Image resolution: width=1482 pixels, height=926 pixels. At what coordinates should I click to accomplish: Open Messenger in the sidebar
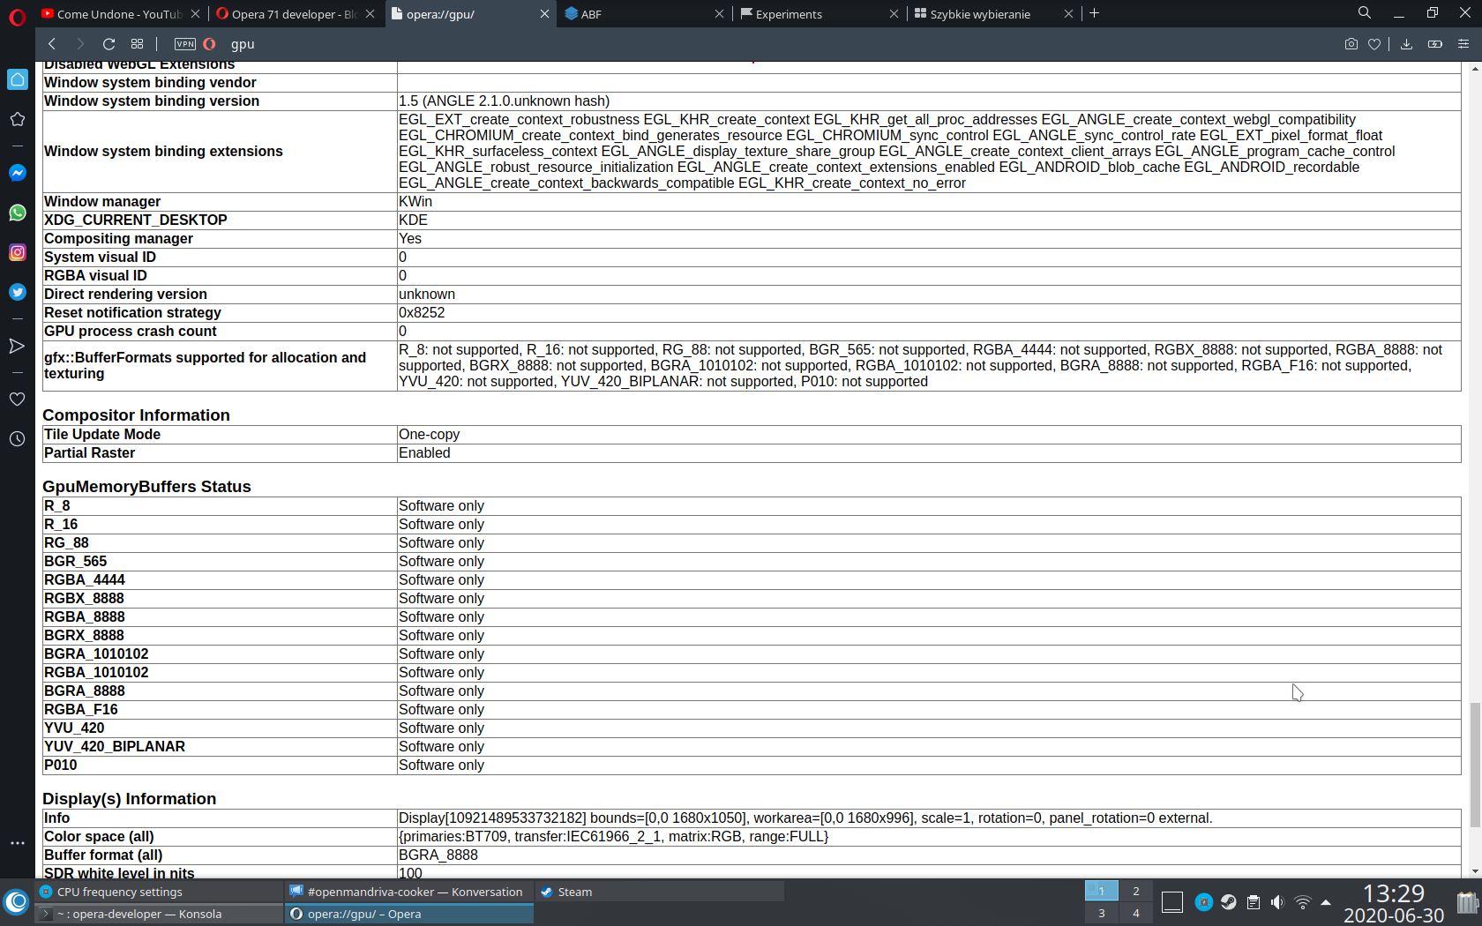[x=17, y=173]
